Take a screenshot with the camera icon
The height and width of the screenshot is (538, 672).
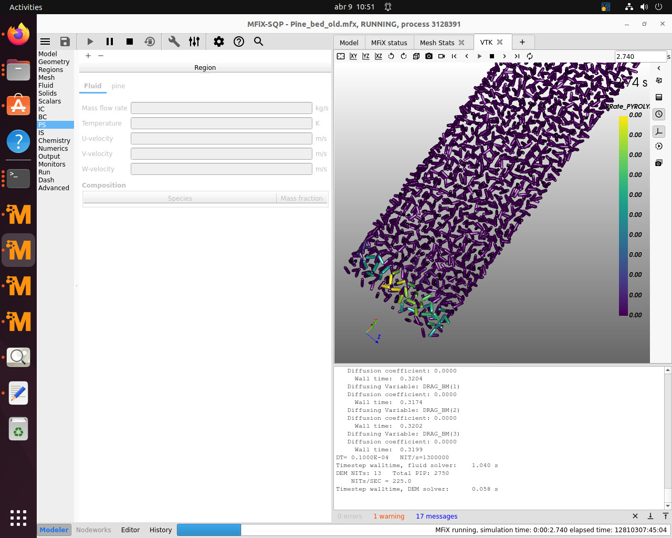tap(429, 56)
